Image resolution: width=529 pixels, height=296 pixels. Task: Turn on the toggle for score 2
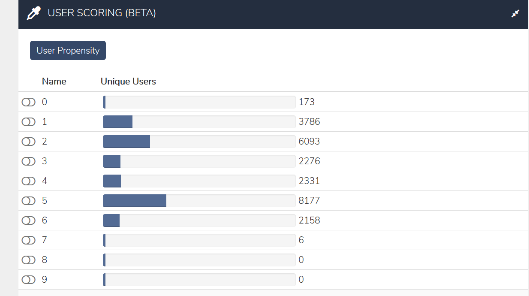point(29,142)
